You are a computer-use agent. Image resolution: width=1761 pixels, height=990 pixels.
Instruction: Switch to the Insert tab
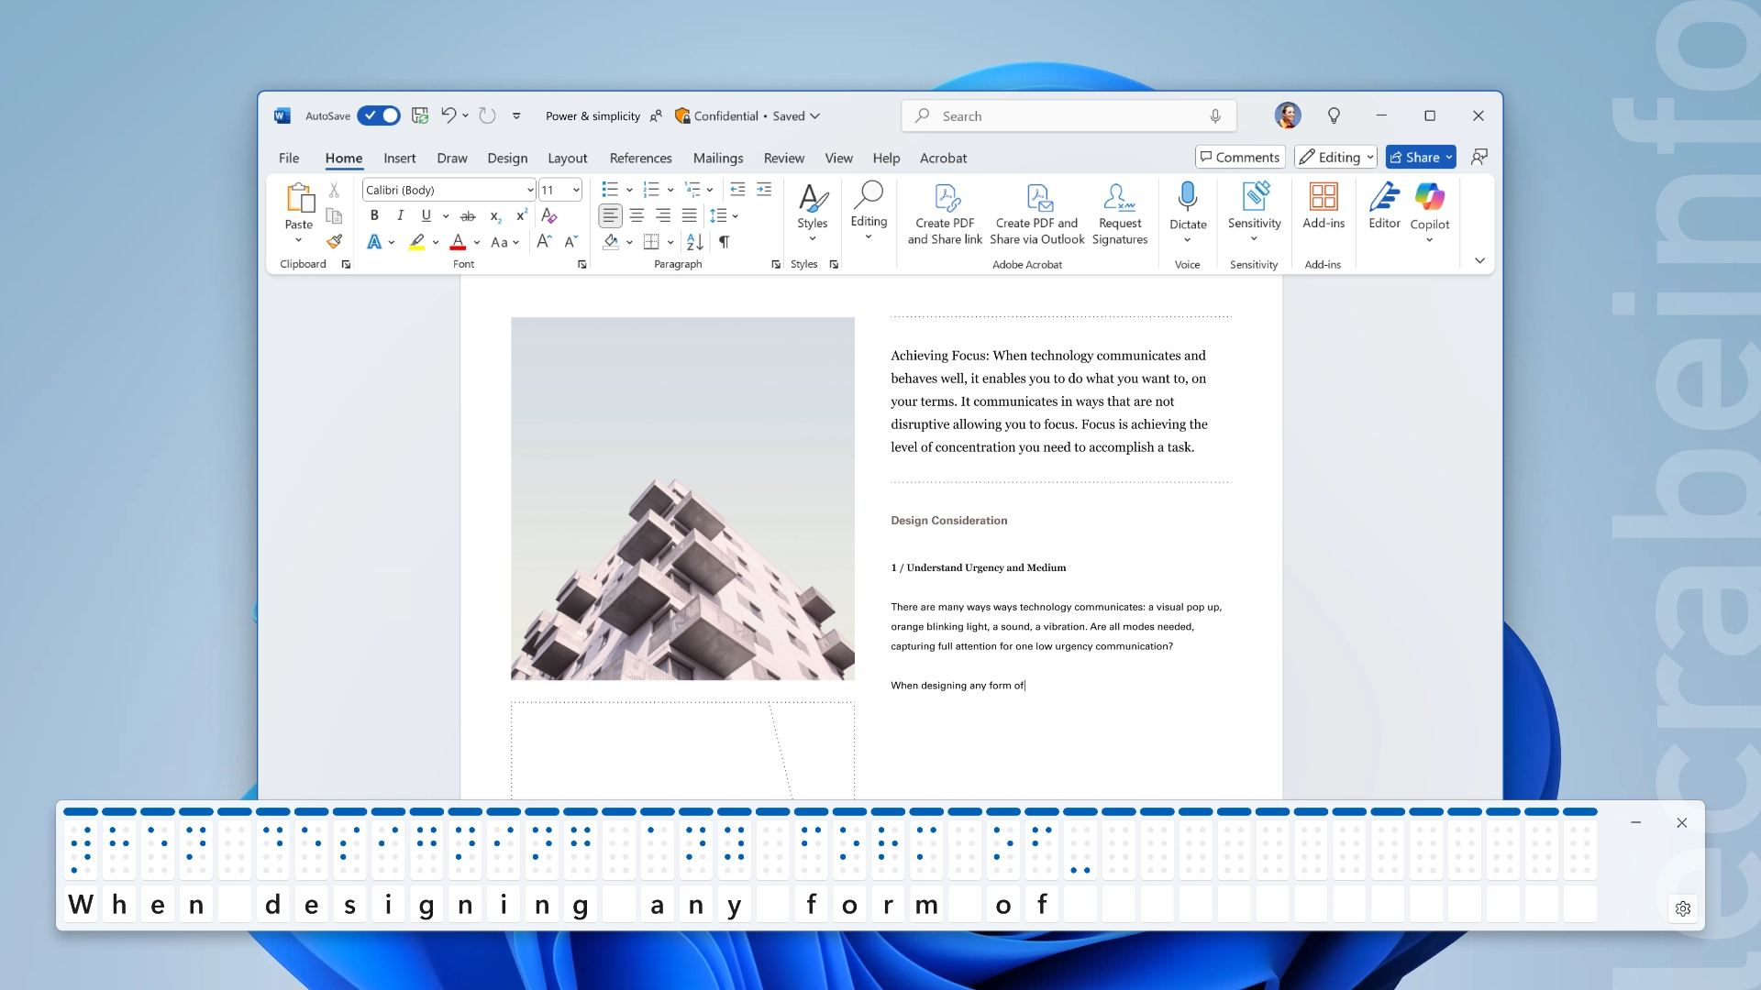[x=399, y=158]
